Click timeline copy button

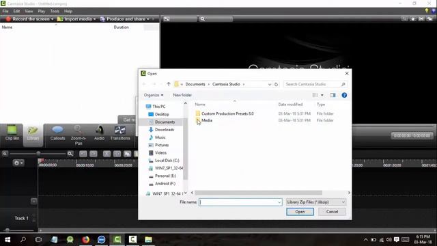coord(128,154)
